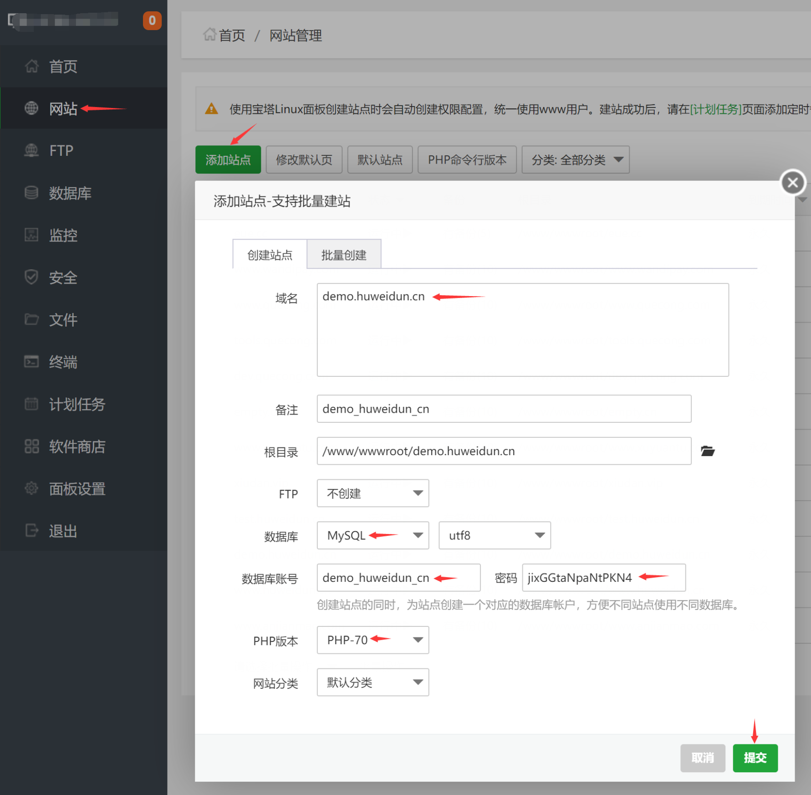This screenshot has width=811, height=795.
Task: Expand the 分类: 全部分类 dropdown
Action: point(576,159)
